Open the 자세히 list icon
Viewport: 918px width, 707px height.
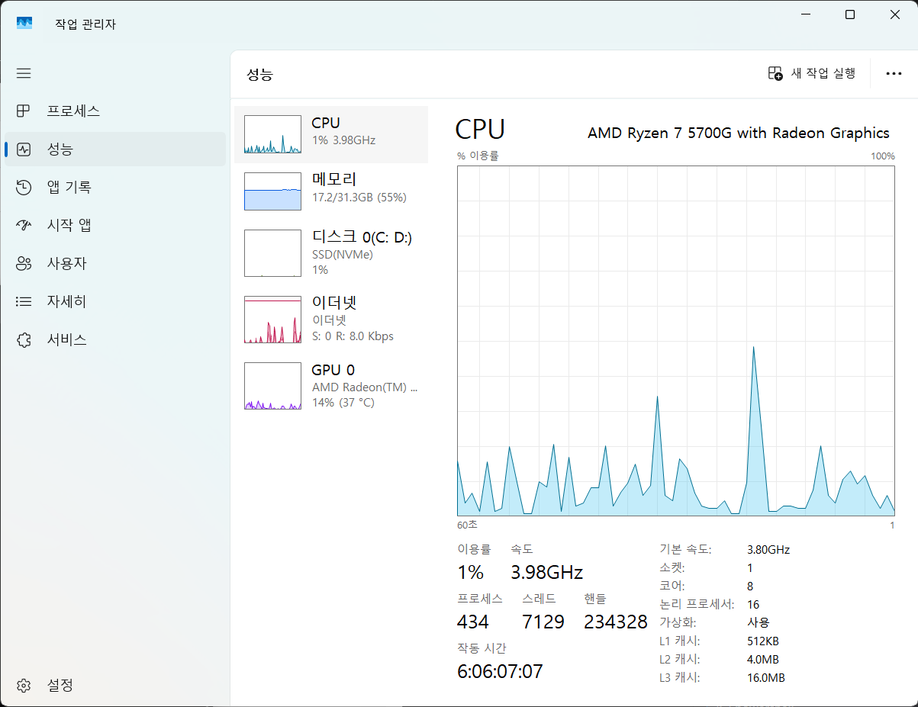pyautogui.click(x=24, y=302)
